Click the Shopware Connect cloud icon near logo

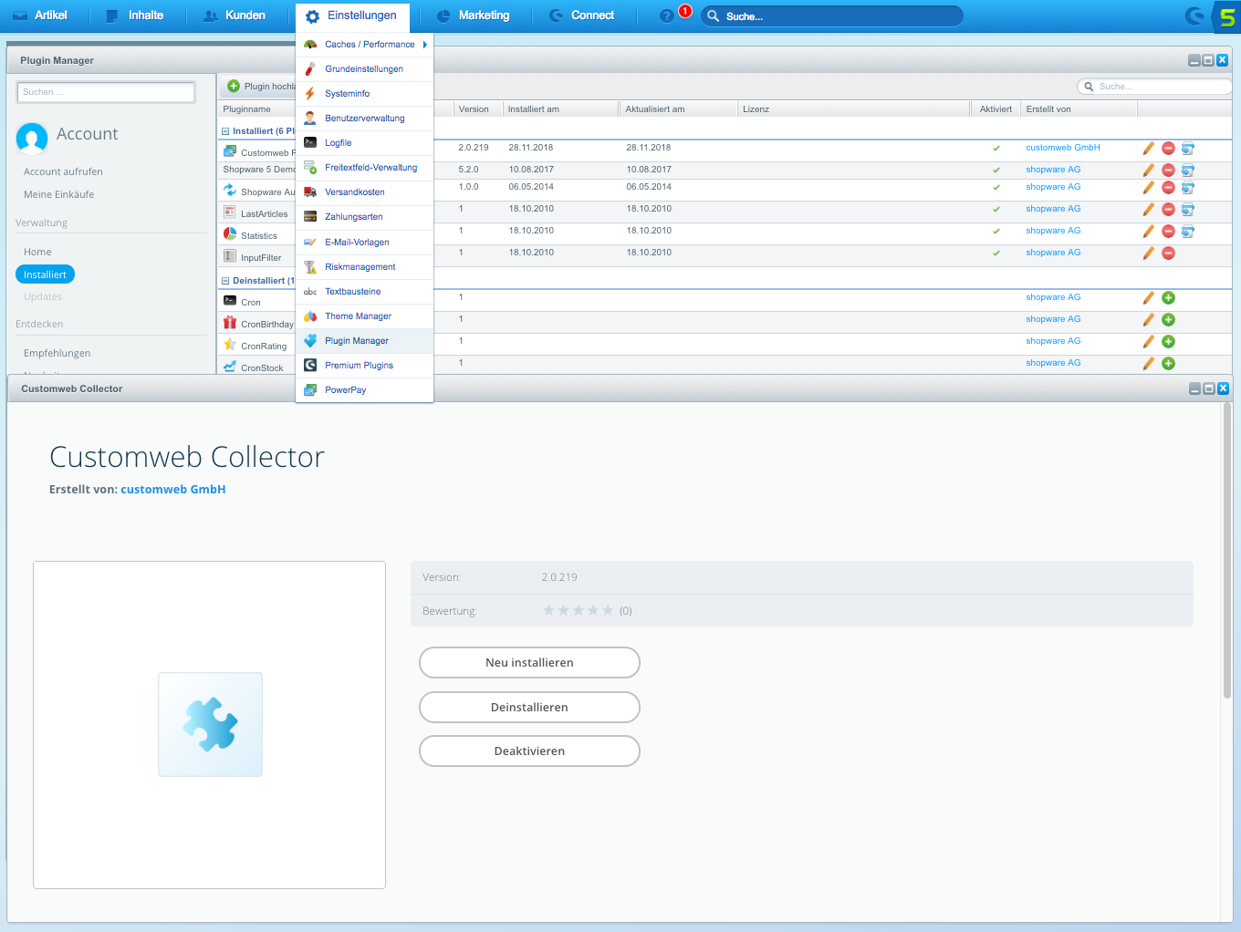click(x=1194, y=16)
